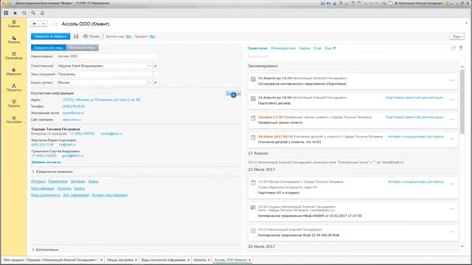Click the Печать button
472x265 pixels.
pos(91,36)
